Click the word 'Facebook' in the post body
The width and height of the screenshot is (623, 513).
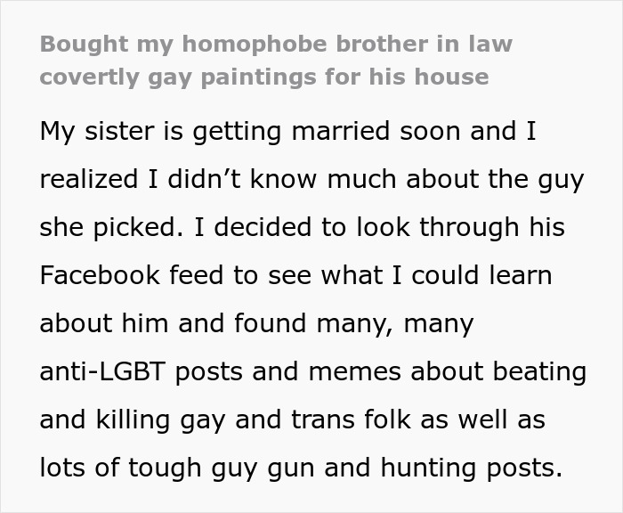tap(100, 275)
